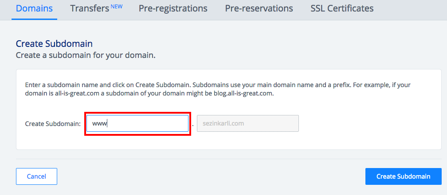Click the blue Create Subdomain button

[403, 176]
